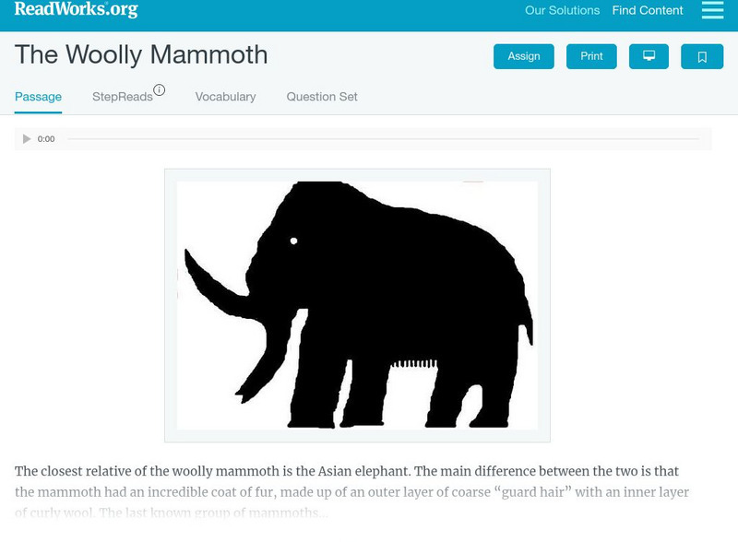Switch to the StepReads tab
The width and height of the screenshot is (738, 542).
pos(122,97)
